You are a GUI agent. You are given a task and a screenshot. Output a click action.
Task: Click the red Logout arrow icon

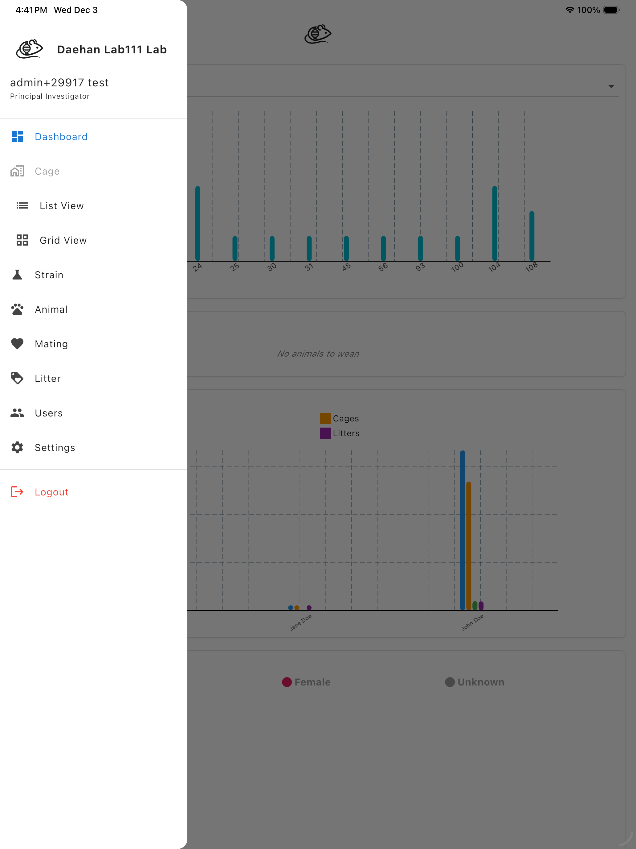tap(17, 492)
